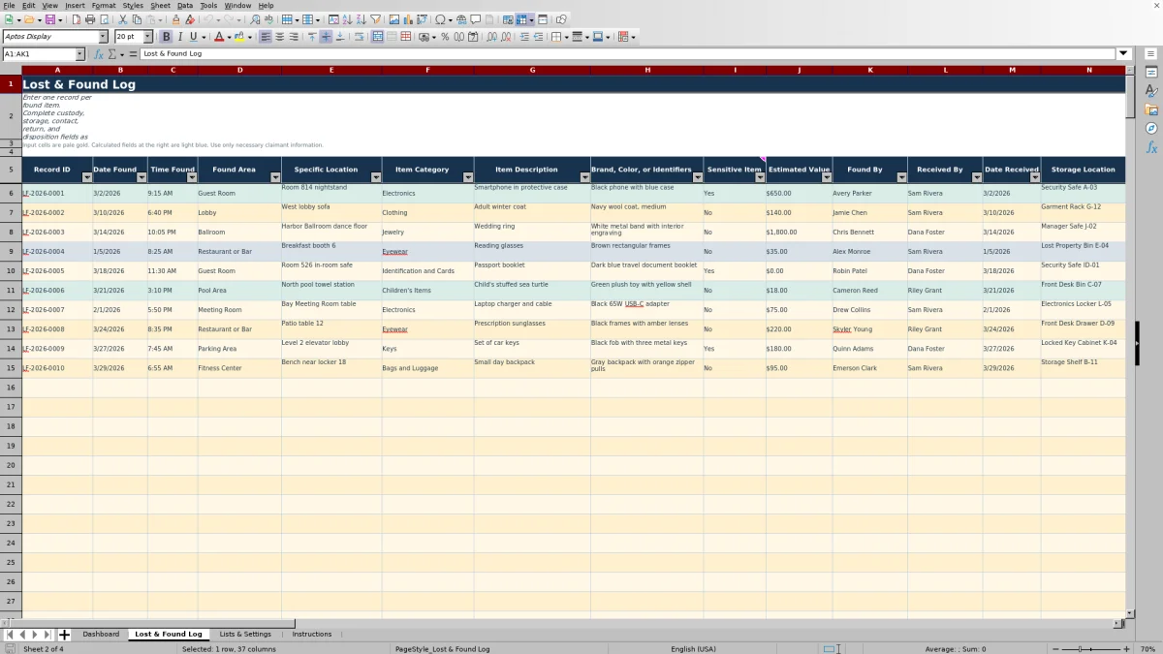
Task: Open the Format menu
Action: 104,5
